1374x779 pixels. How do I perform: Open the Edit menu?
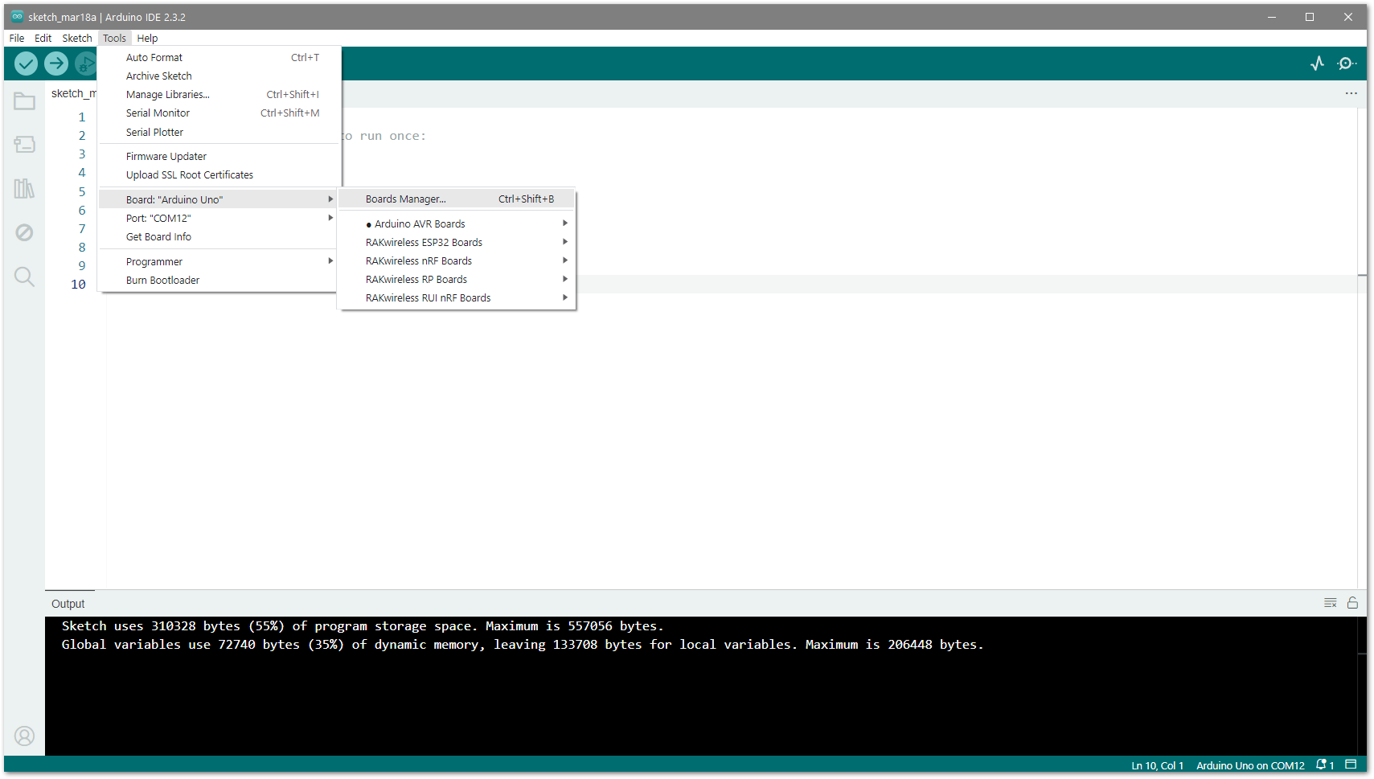click(x=43, y=38)
